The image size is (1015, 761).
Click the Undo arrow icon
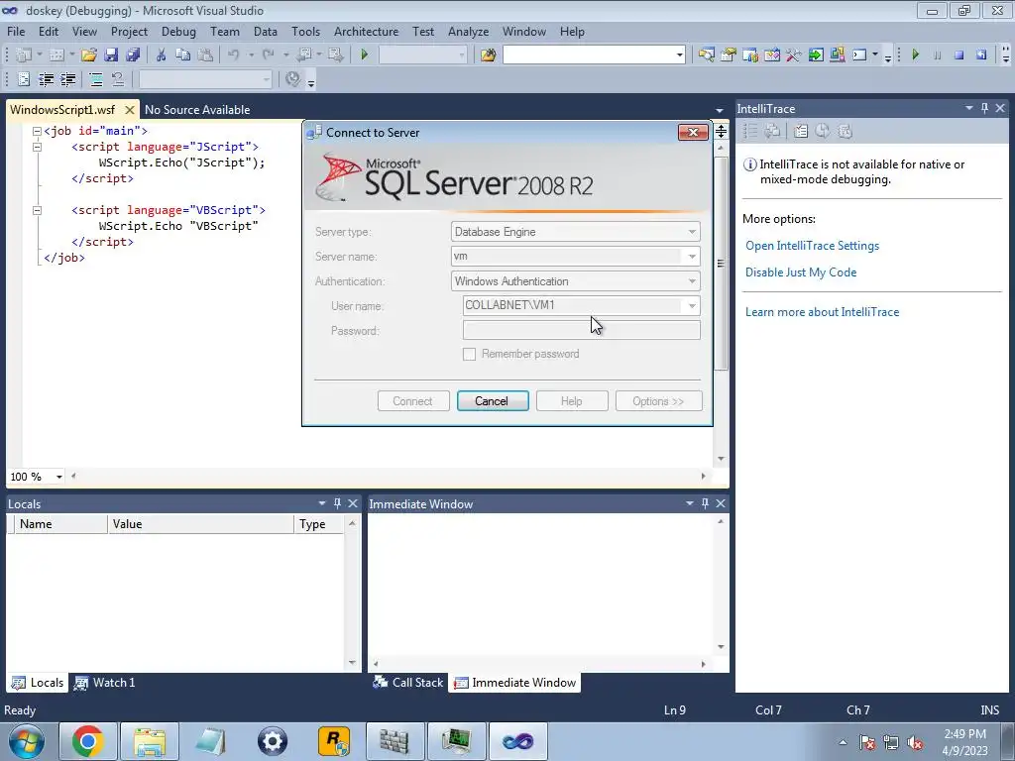coord(233,55)
